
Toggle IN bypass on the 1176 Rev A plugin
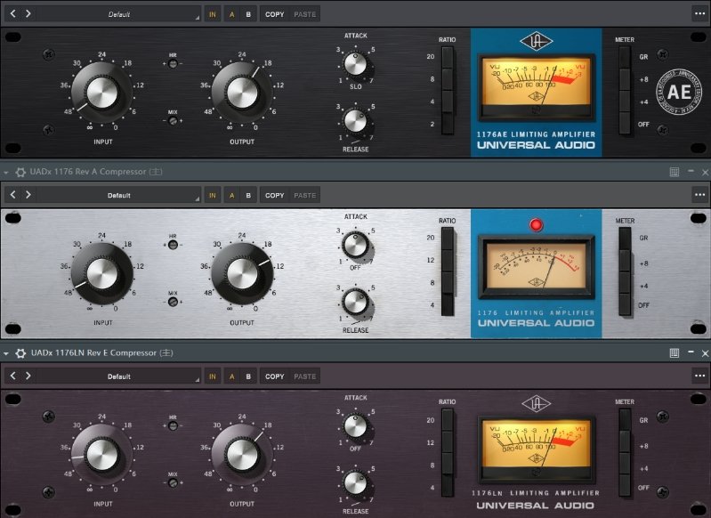coord(212,195)
